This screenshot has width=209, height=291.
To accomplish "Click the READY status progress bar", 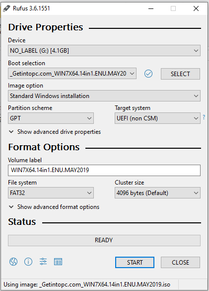I will pos(104,240).
